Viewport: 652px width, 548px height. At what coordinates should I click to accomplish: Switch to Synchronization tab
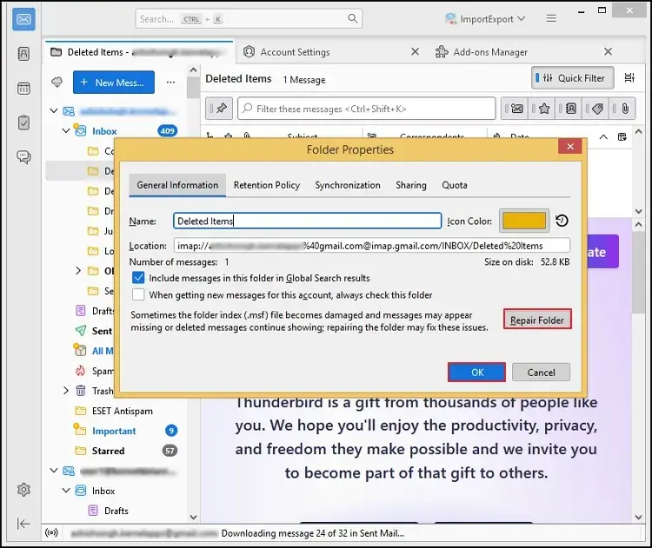coord(348,185)
